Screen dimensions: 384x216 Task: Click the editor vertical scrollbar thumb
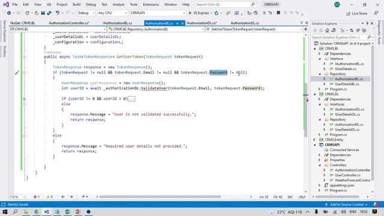[x=305, y=110]
